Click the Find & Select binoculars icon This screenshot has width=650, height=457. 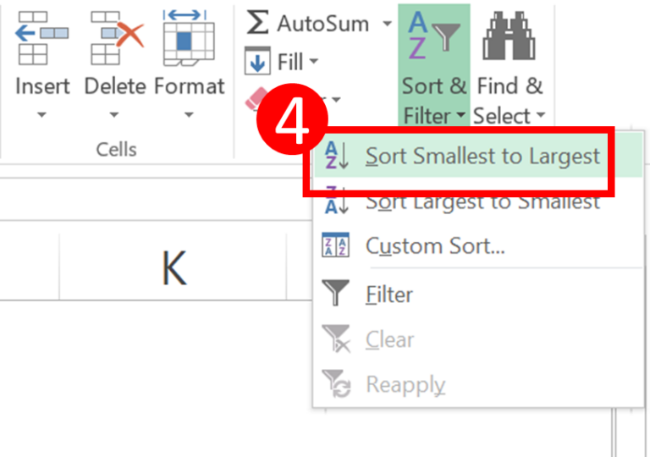coord(509,36)
